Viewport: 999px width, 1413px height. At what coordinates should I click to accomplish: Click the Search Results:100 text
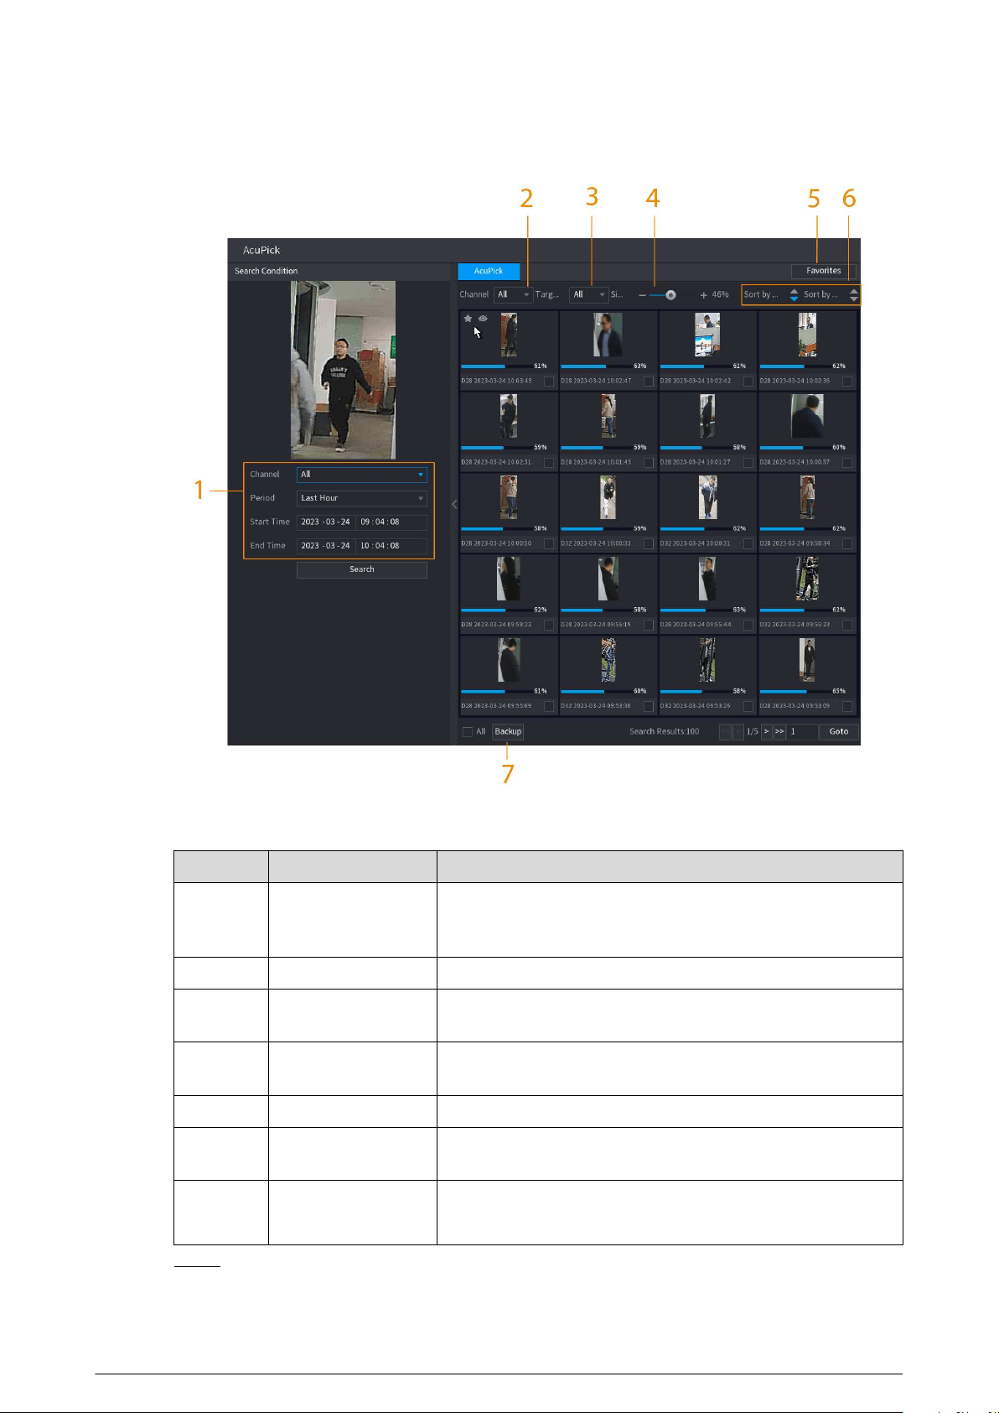click(665, 731)
